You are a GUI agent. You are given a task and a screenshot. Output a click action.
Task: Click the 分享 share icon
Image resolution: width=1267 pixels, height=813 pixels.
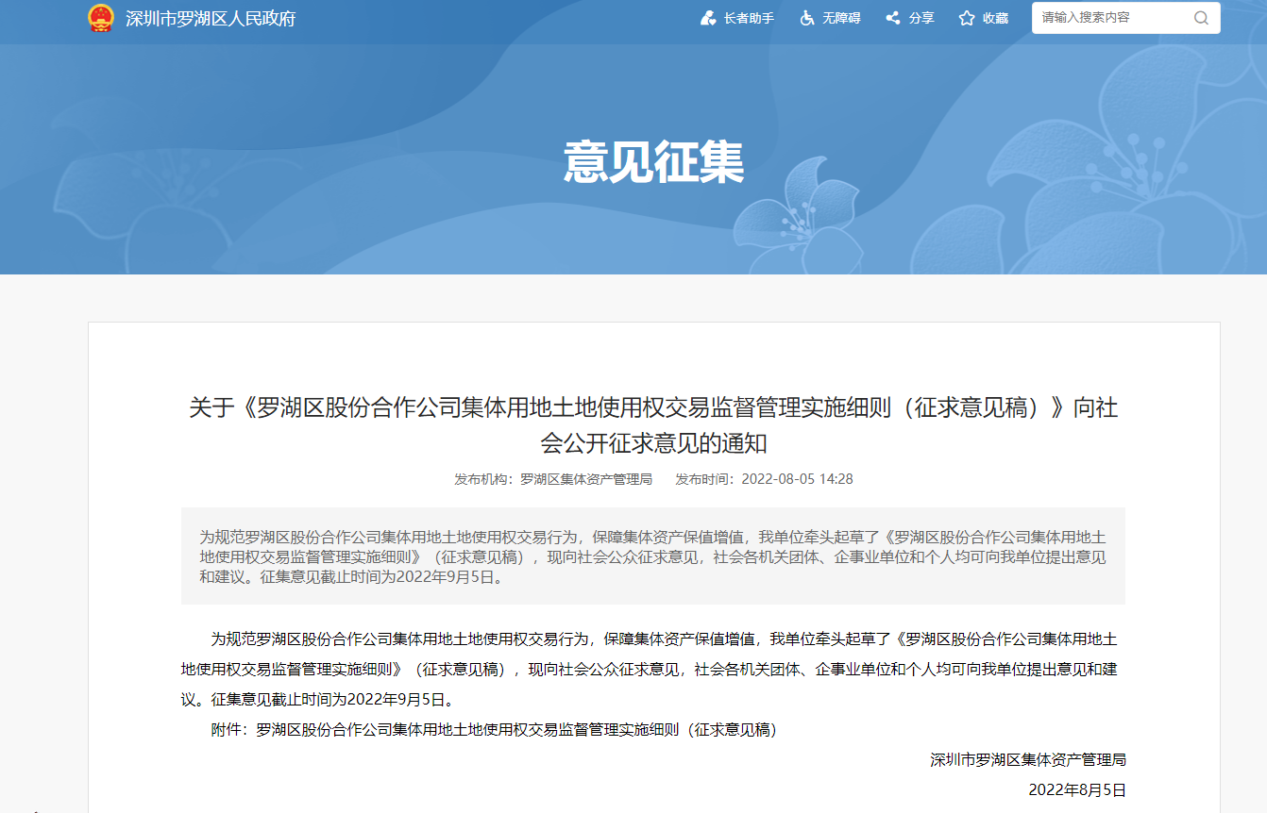coord(893,18)
